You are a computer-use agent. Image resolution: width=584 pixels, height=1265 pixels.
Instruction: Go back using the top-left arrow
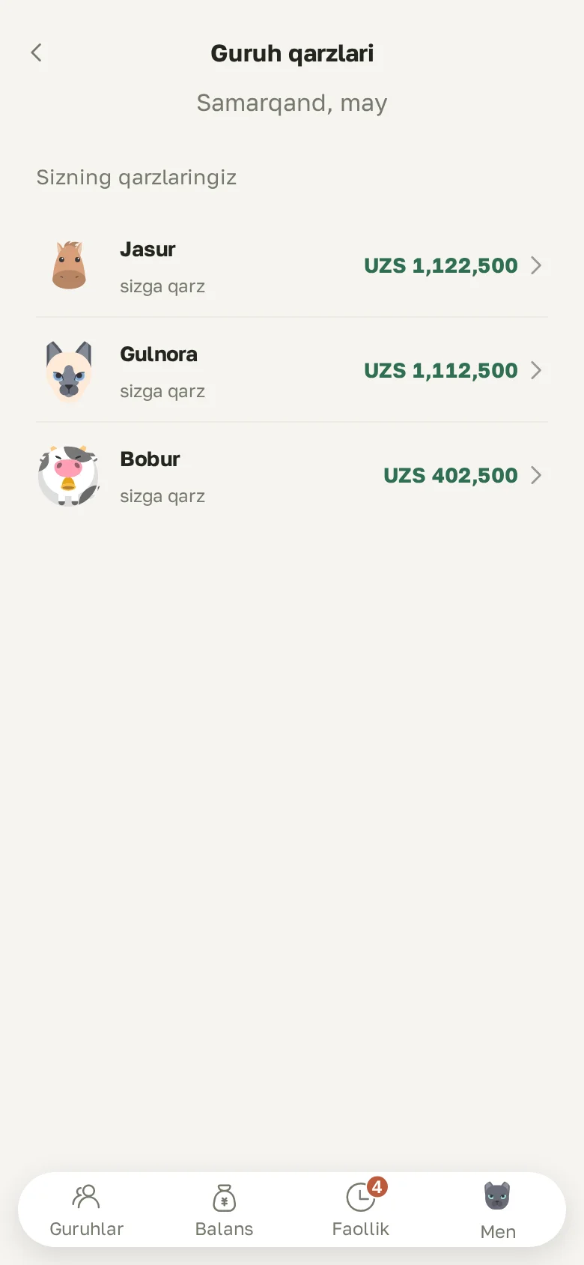click(36, 52)
